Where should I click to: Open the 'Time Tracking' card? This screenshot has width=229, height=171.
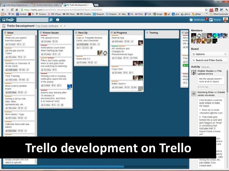pyautogui.click(x=19, y=78)
